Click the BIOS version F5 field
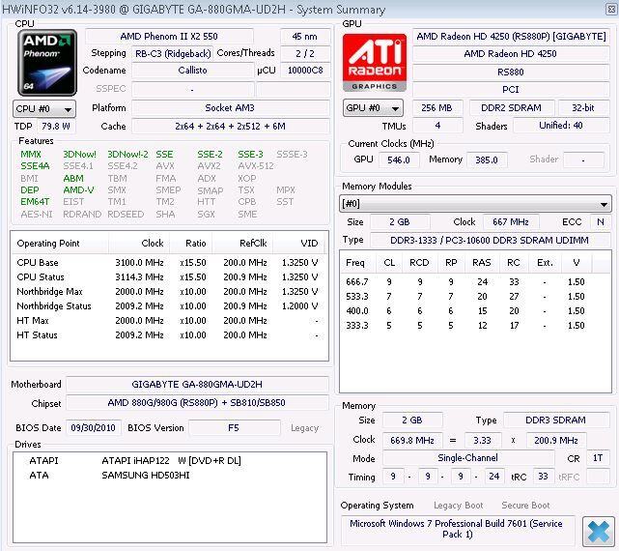 [234, 427]
